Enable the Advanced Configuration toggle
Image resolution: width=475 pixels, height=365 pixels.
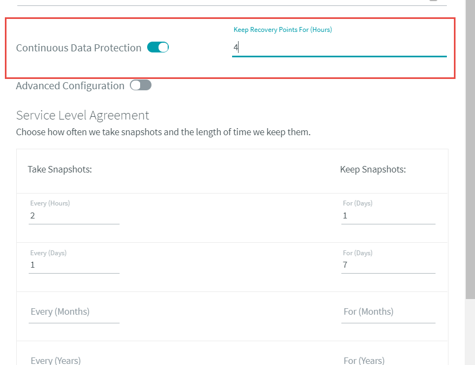pos(141,85)
